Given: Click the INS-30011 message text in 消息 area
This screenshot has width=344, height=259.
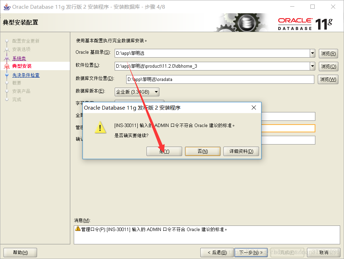Looking at the screenshot, I should click(154, 229).
